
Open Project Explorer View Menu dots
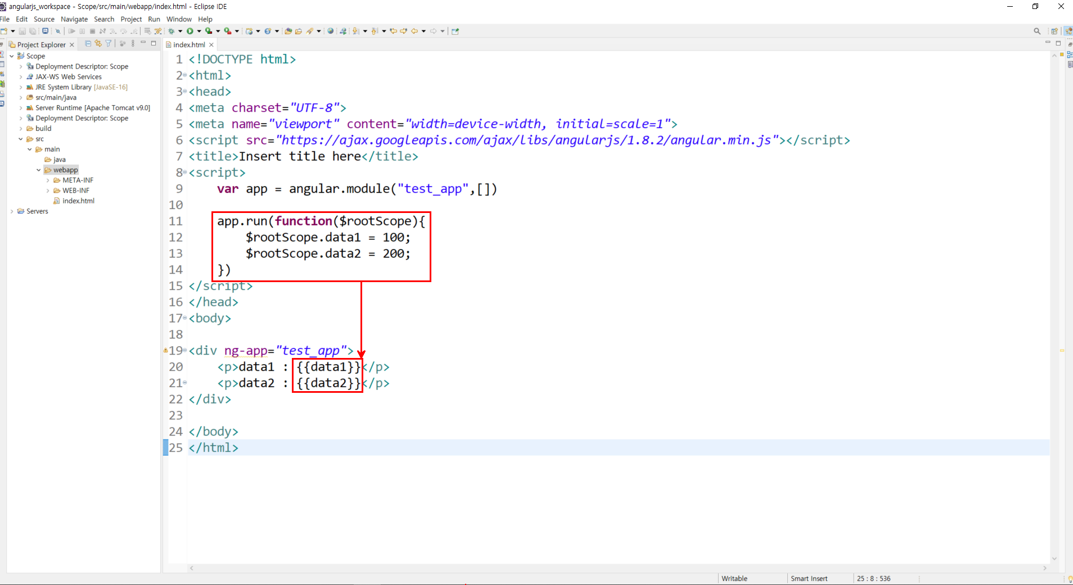point(133,43)
